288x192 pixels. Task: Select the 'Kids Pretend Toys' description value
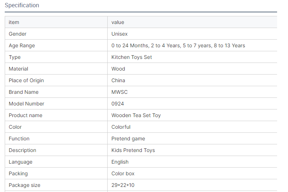(x=133, y=150)
